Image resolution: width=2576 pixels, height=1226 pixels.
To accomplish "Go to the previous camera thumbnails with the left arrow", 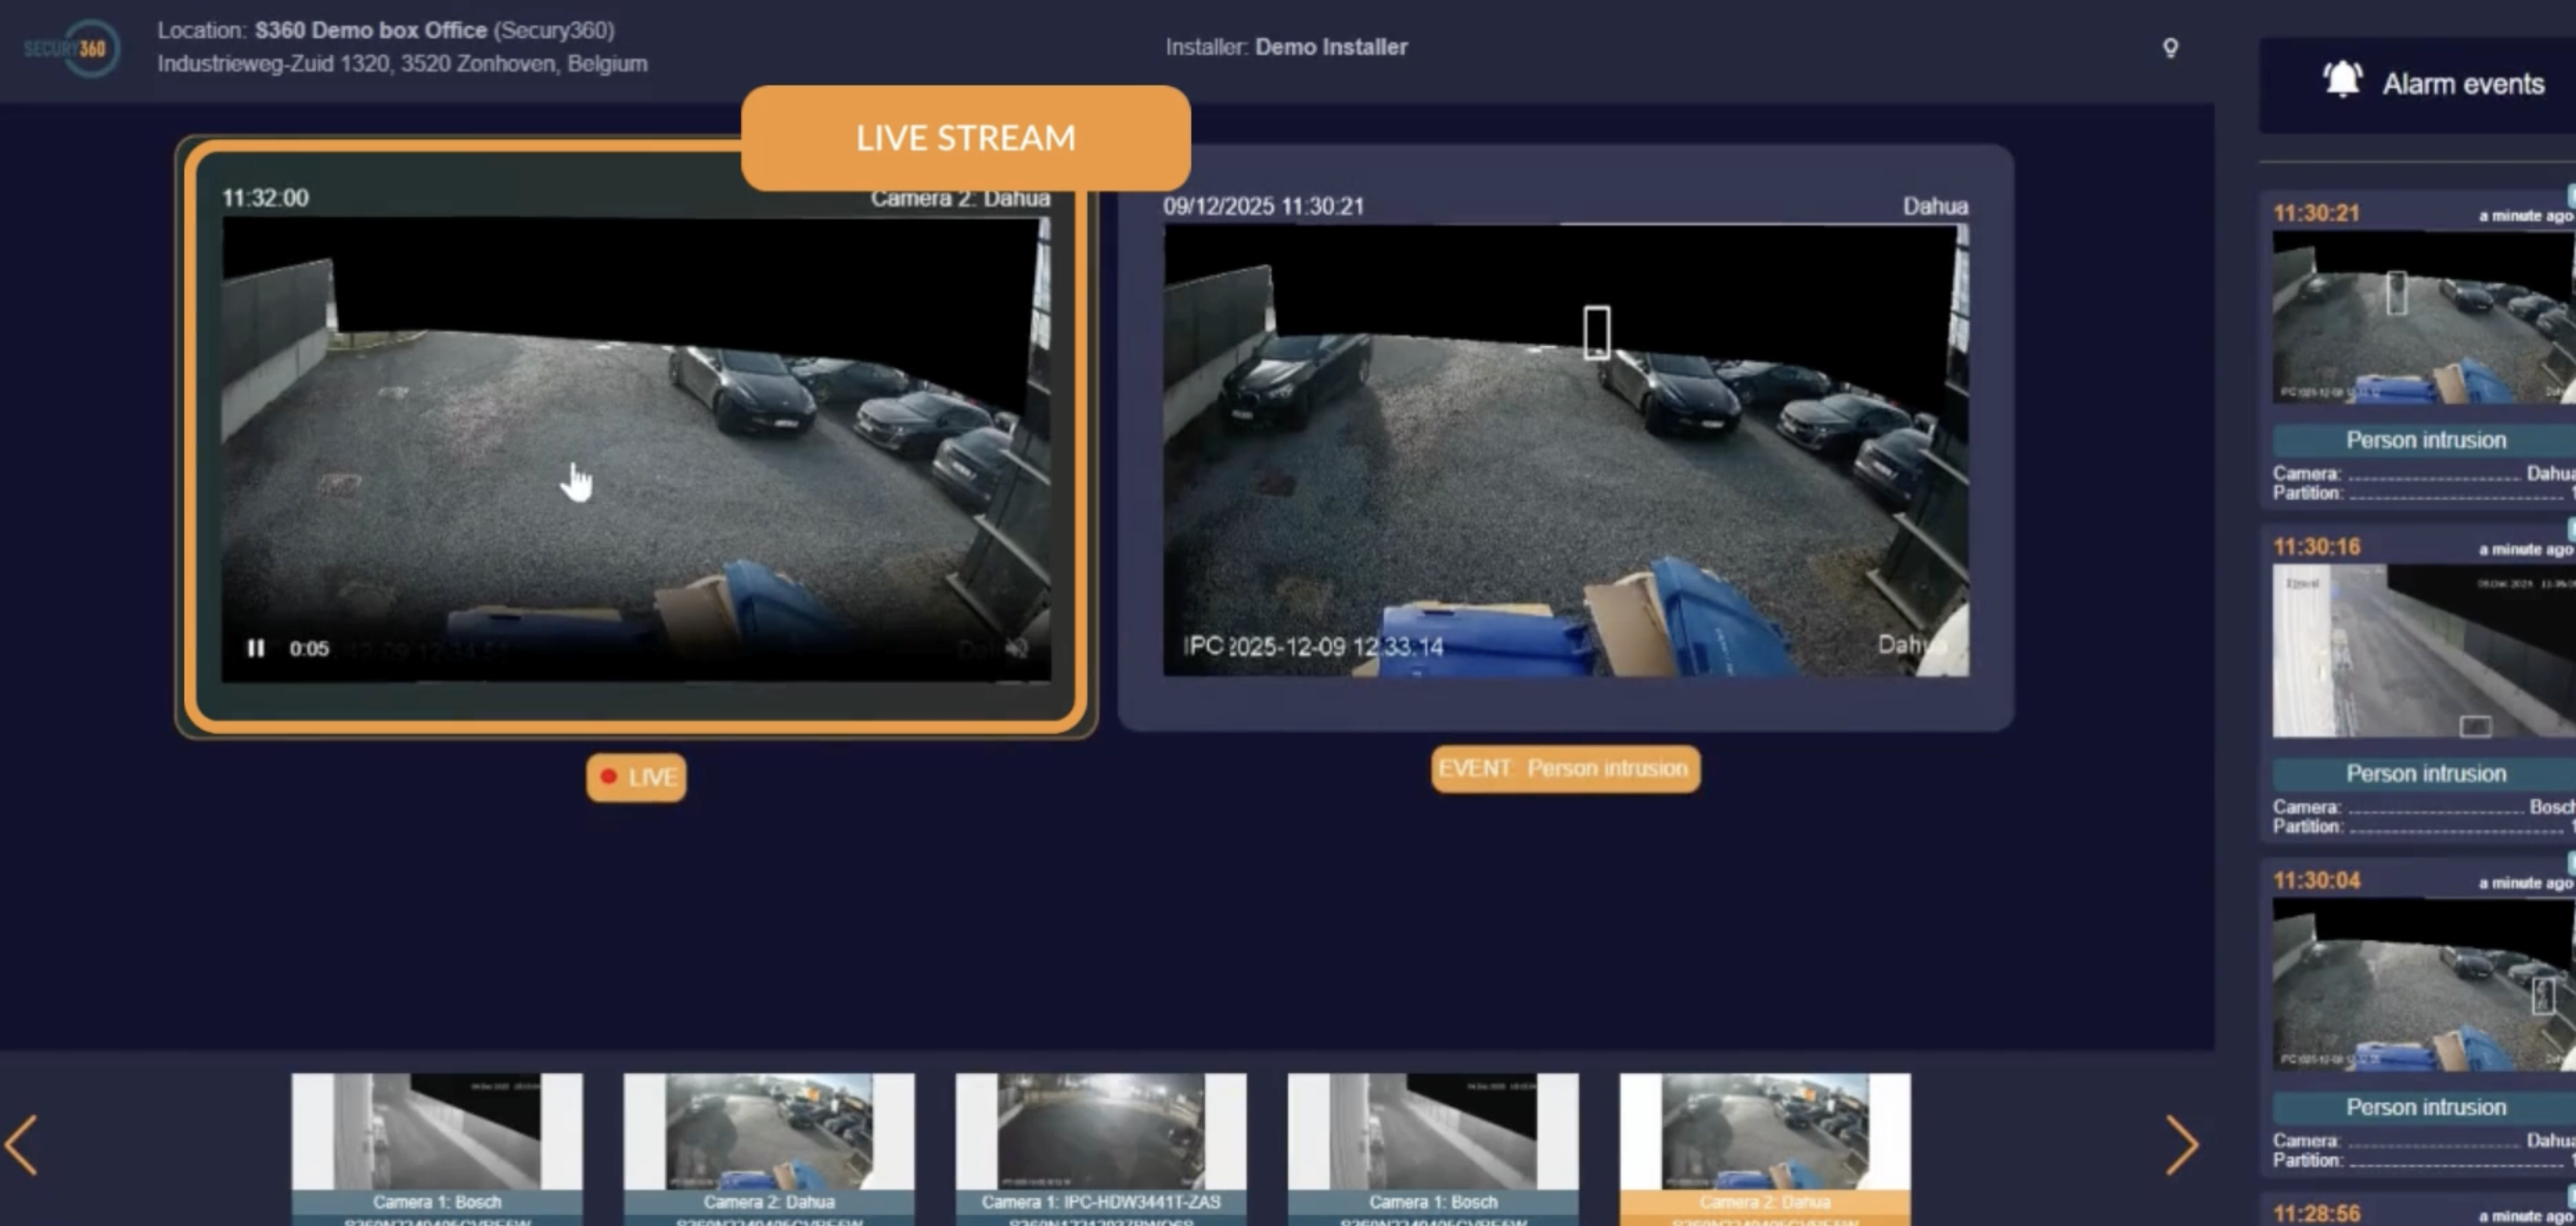I will (21, 1145).
